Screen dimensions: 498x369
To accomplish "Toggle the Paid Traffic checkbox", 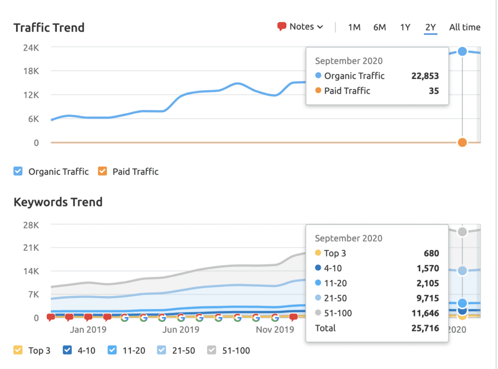I will pos(102,171).
